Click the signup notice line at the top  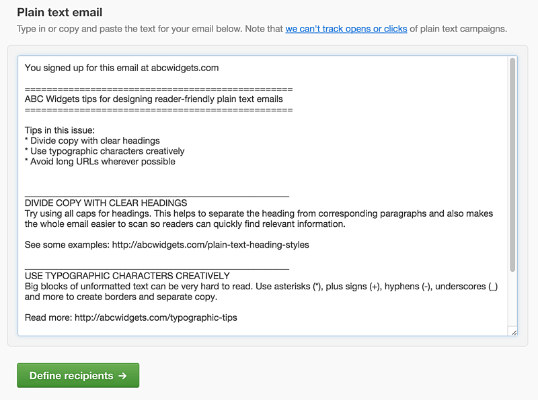click(x=121, y=68)
